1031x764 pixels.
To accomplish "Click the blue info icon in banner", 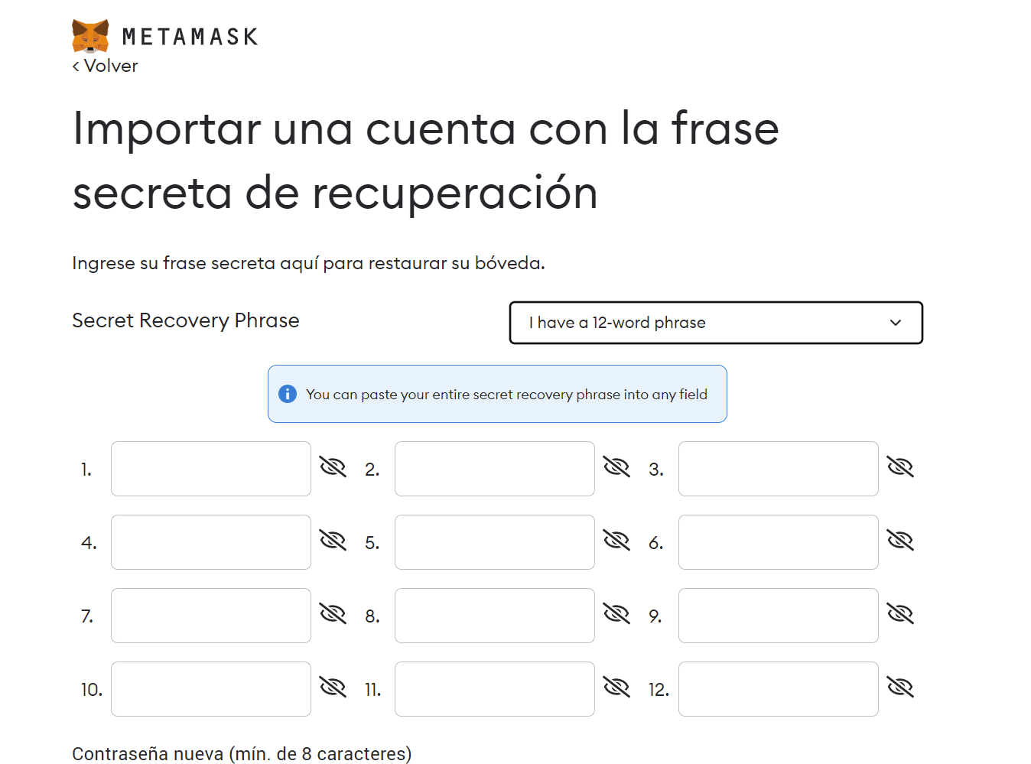I will point(288,394).
